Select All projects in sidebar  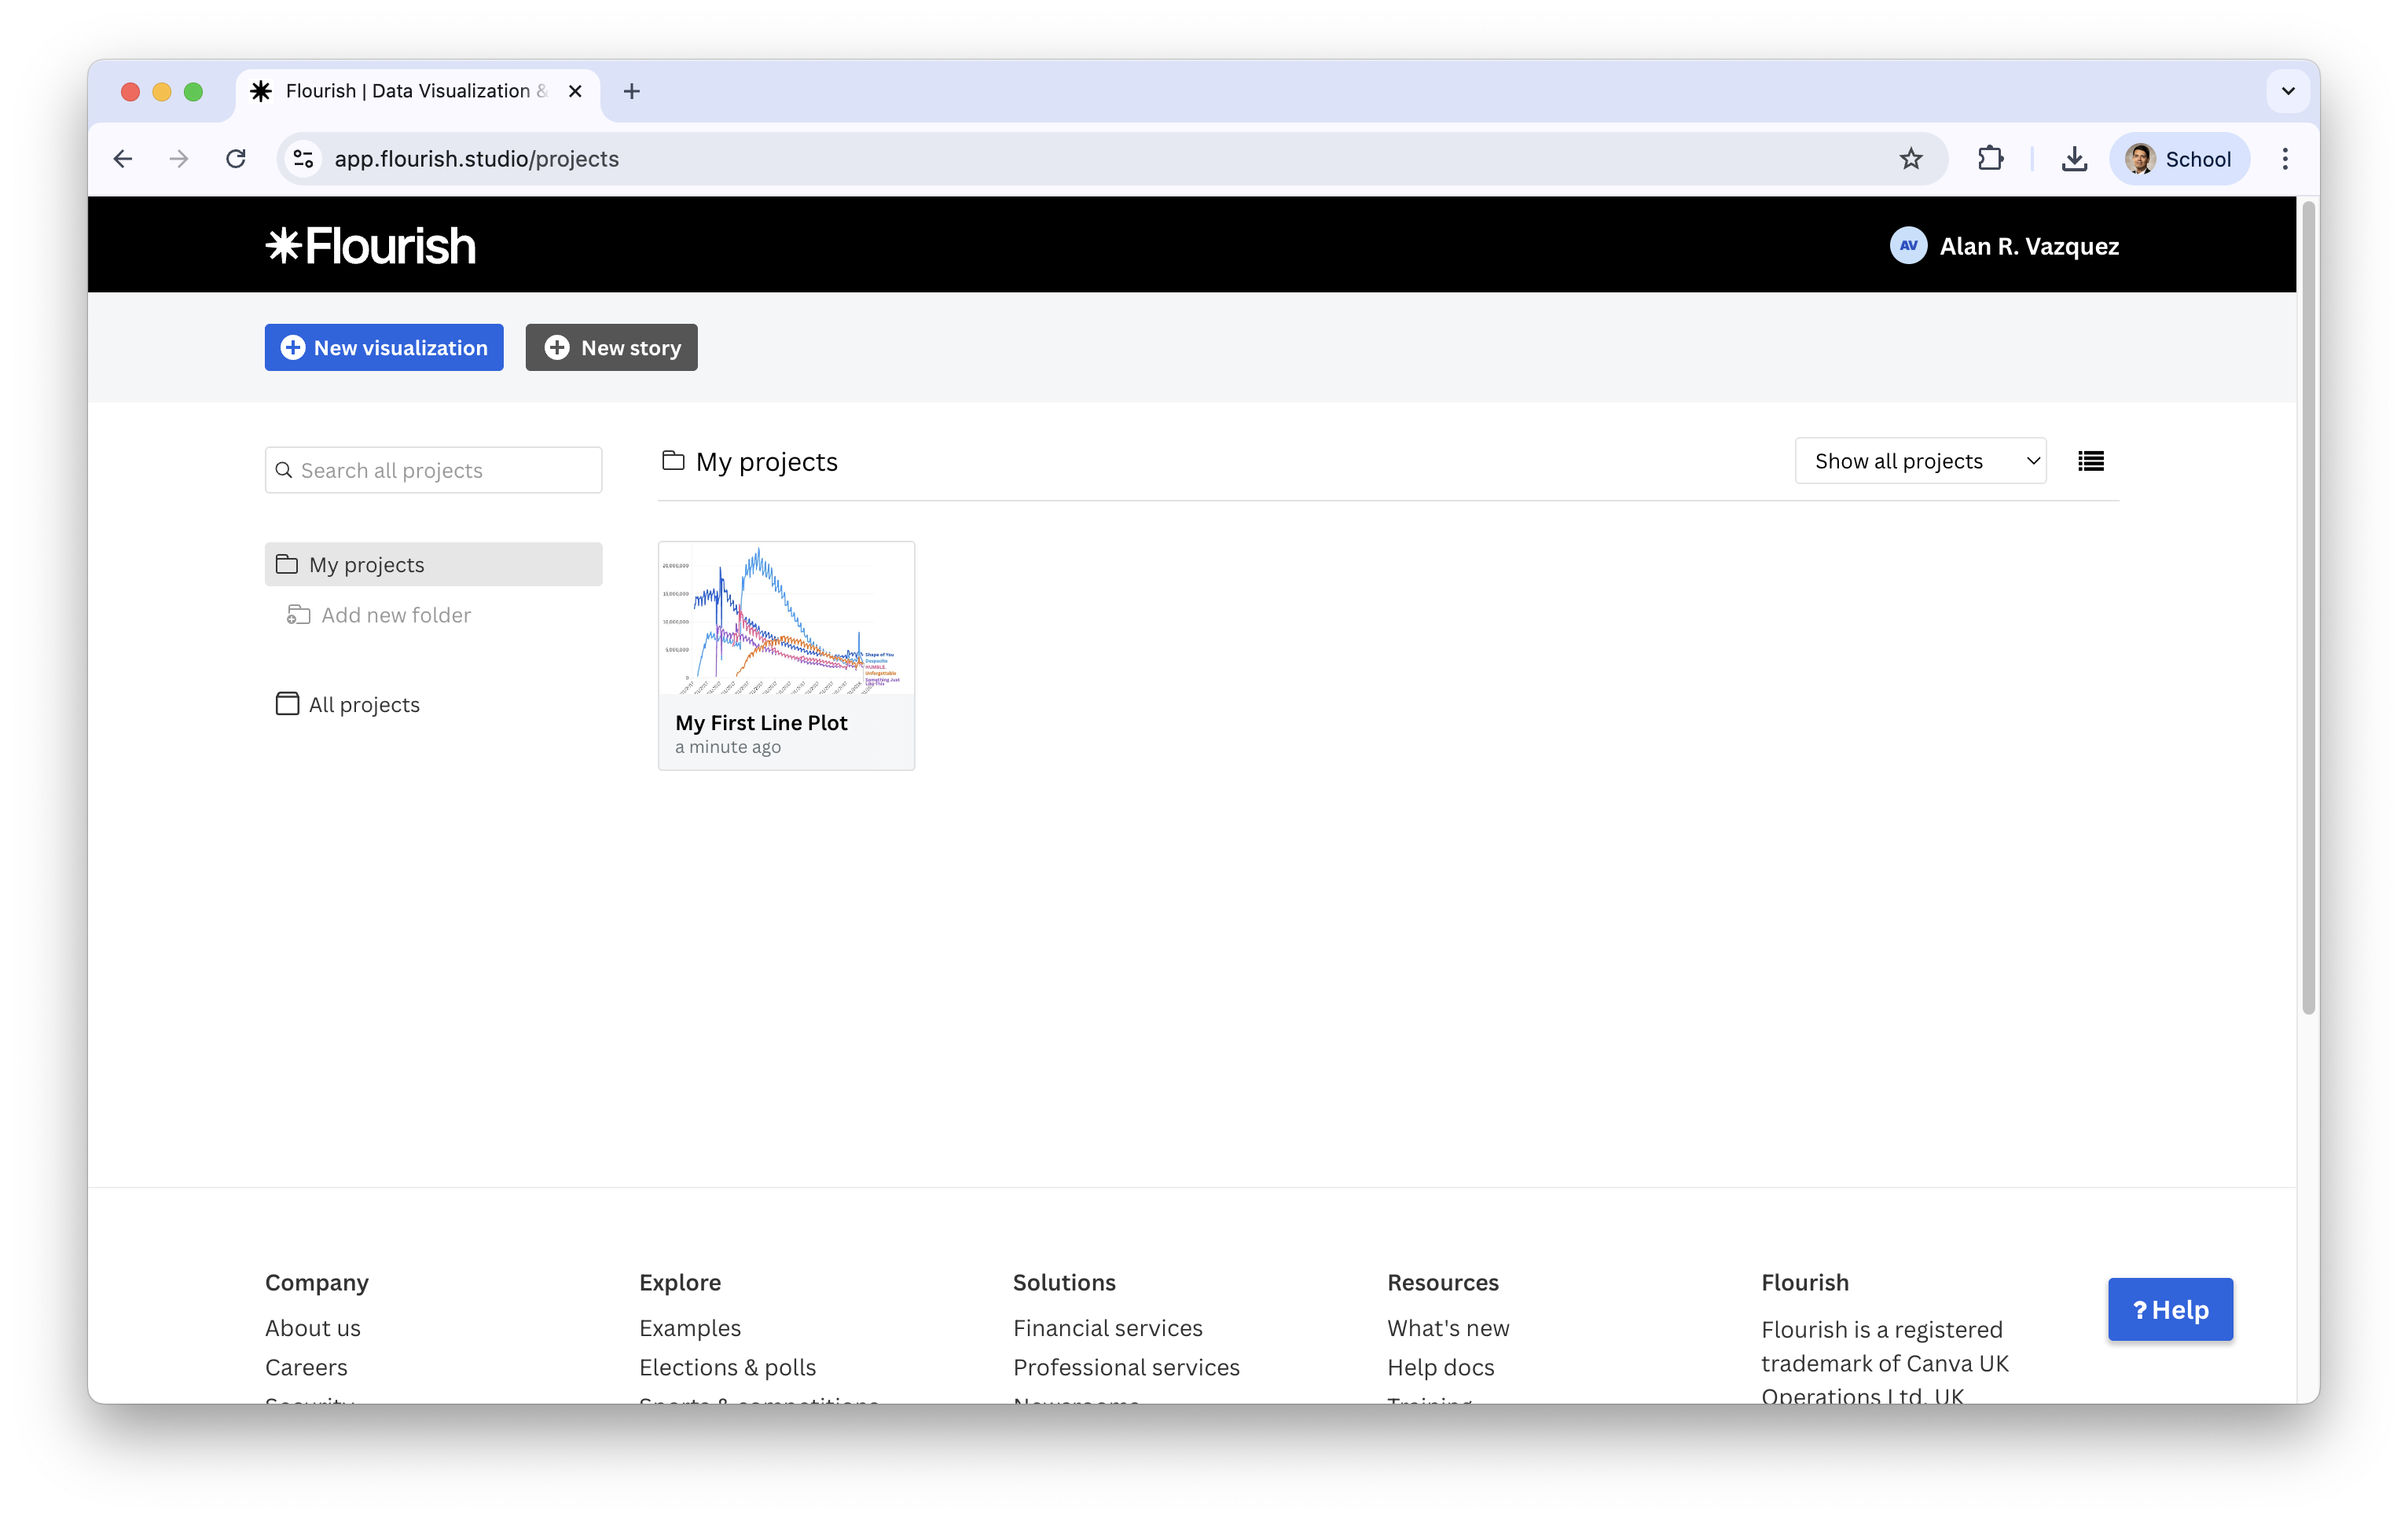pyautogui.click(x=363, y=704)
